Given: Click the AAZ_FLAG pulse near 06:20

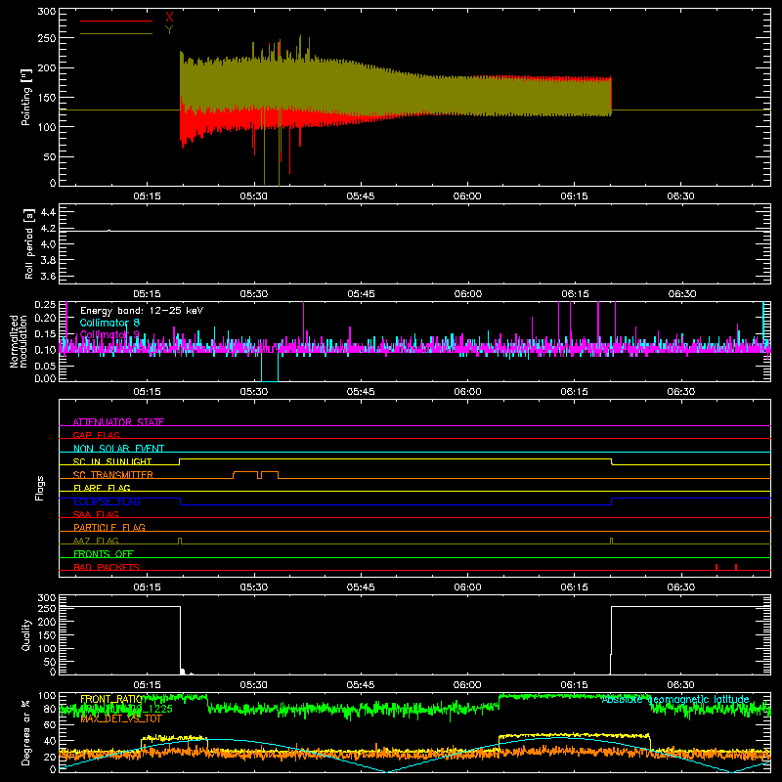Looking at the screenshot, I should [612, 542].
